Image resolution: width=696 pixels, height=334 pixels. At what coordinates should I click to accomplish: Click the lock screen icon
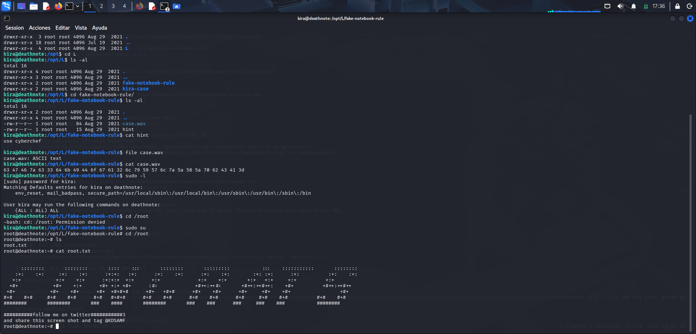click(677, 6)
